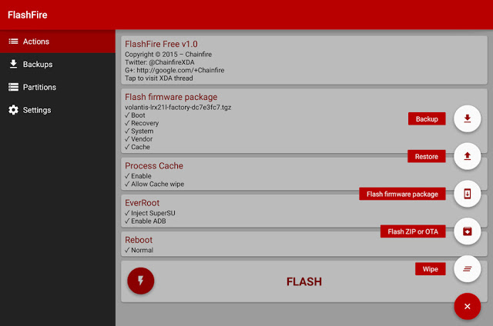Click the Backups download icon in sidebar
Image resolution: width=493 pixels, height=326 pixels.
click(x=13, y=64)
